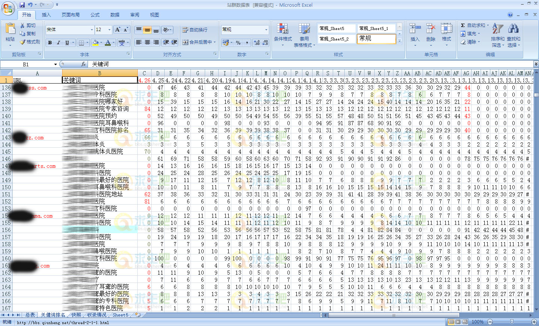Click the zoom slider in status bar
Screen dimensions: 539x326
[x=512, y=322]
